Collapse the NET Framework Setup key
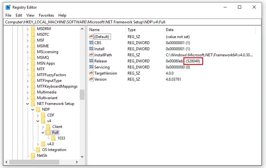266x168 pixels. tap(27, 104)
